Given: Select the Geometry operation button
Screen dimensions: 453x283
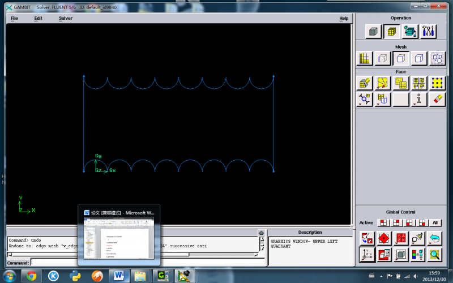Looking at the screenshot, I should (373, 31).
